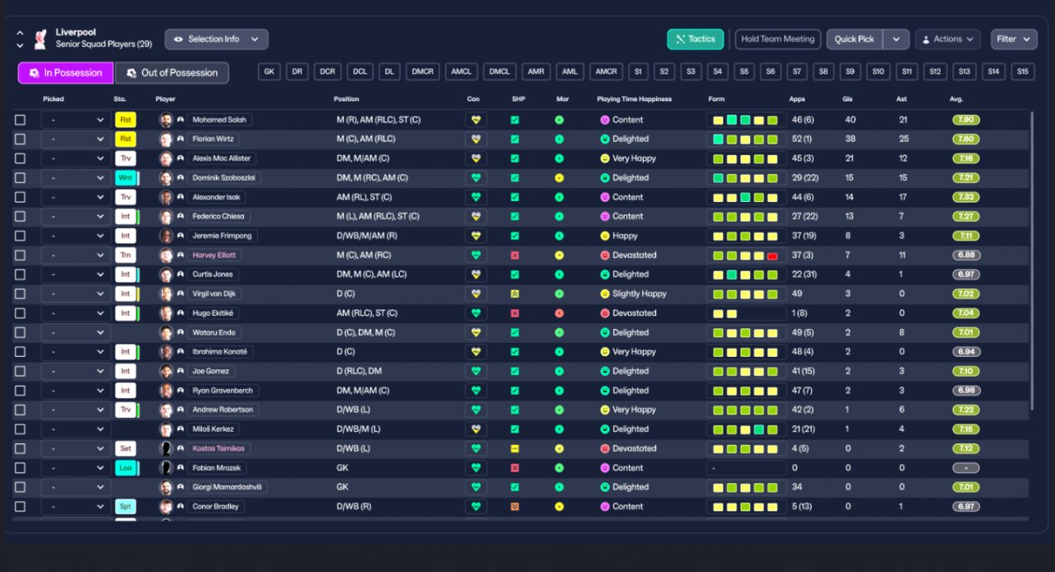Open Mohamed Salah's Picked position dropdown
Image resolution: width=1055 pixels, height=572 pixels.
[x=76, y=120]
